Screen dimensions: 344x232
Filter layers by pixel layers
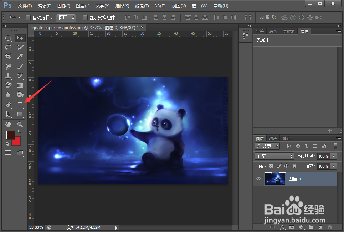coord(289,146)
